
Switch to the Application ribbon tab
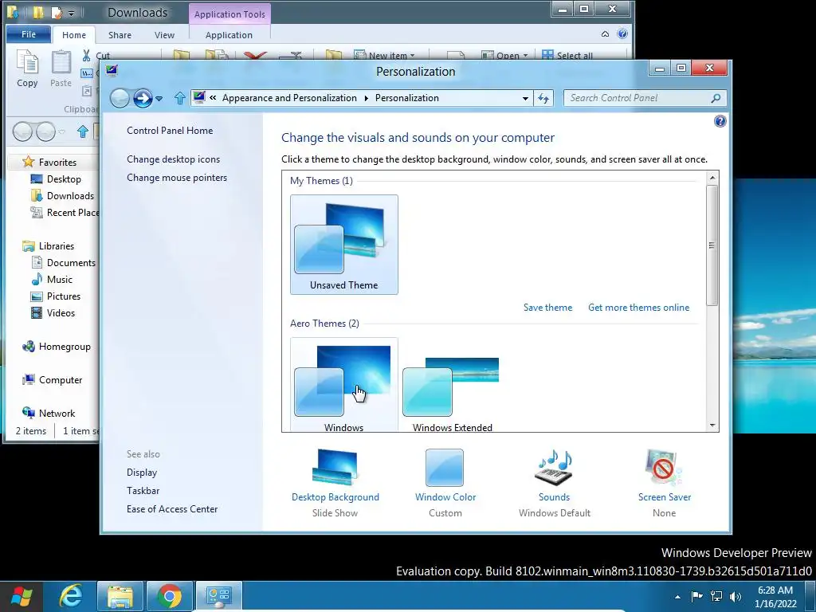click(x=229, y=35)
